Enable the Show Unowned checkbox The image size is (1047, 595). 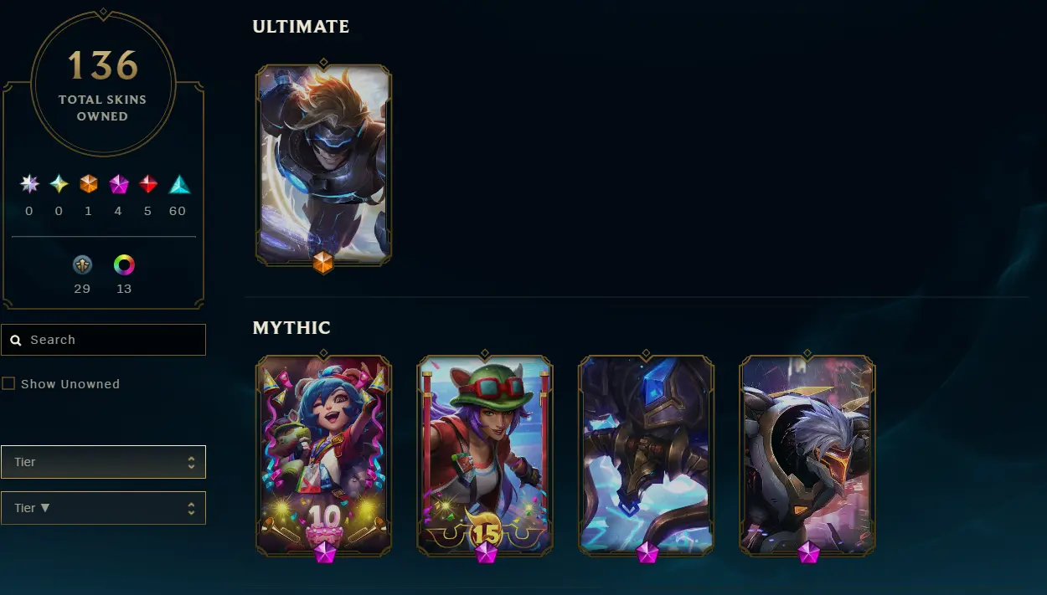8,383
